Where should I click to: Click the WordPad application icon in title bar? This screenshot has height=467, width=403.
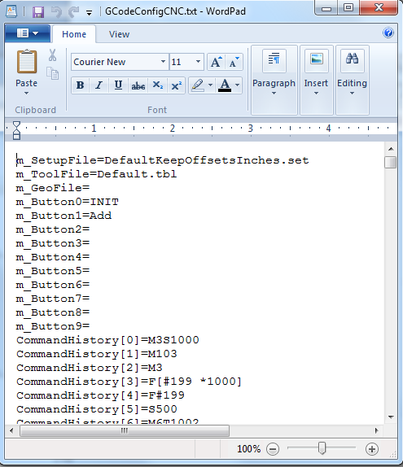coord(11,11)
